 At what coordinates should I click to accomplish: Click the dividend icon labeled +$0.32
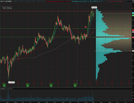[75, 86]
